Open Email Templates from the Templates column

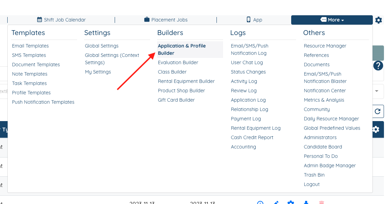click(x=30, y=45)
